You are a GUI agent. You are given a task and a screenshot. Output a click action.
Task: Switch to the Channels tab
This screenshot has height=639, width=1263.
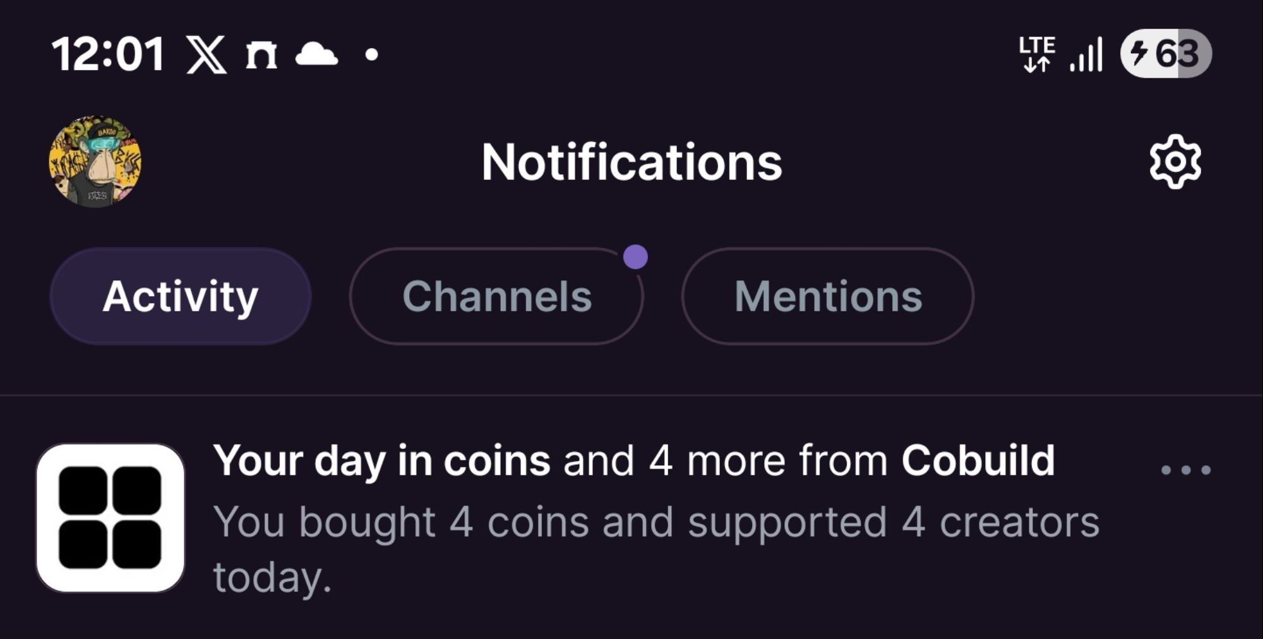click(496, 296)
